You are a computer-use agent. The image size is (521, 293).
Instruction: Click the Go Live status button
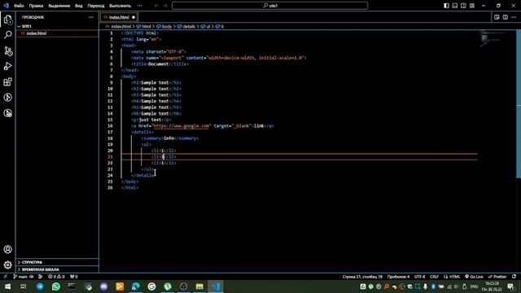pos(474,277)
